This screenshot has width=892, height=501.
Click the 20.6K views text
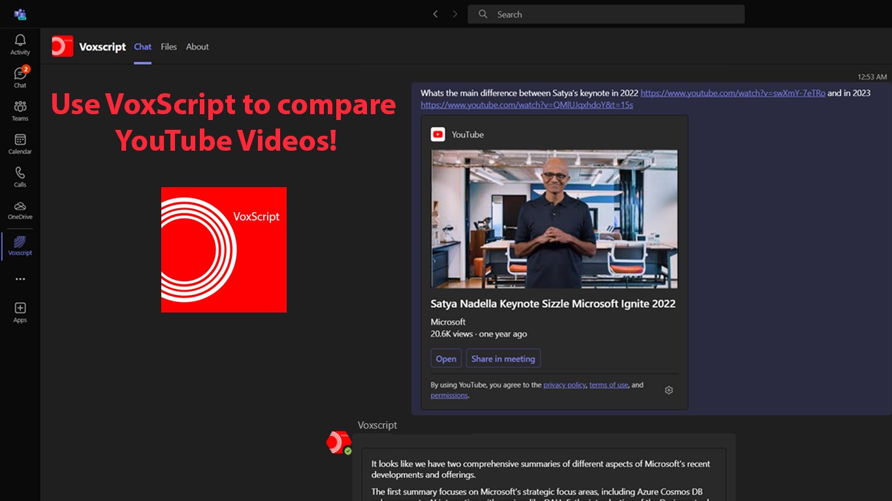coord(451,334)
